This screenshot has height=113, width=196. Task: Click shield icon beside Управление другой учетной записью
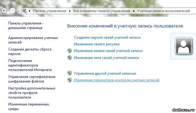pos(70,73)
